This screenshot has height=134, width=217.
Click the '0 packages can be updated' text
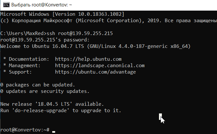pyautogui.click(x=38, y=85)
